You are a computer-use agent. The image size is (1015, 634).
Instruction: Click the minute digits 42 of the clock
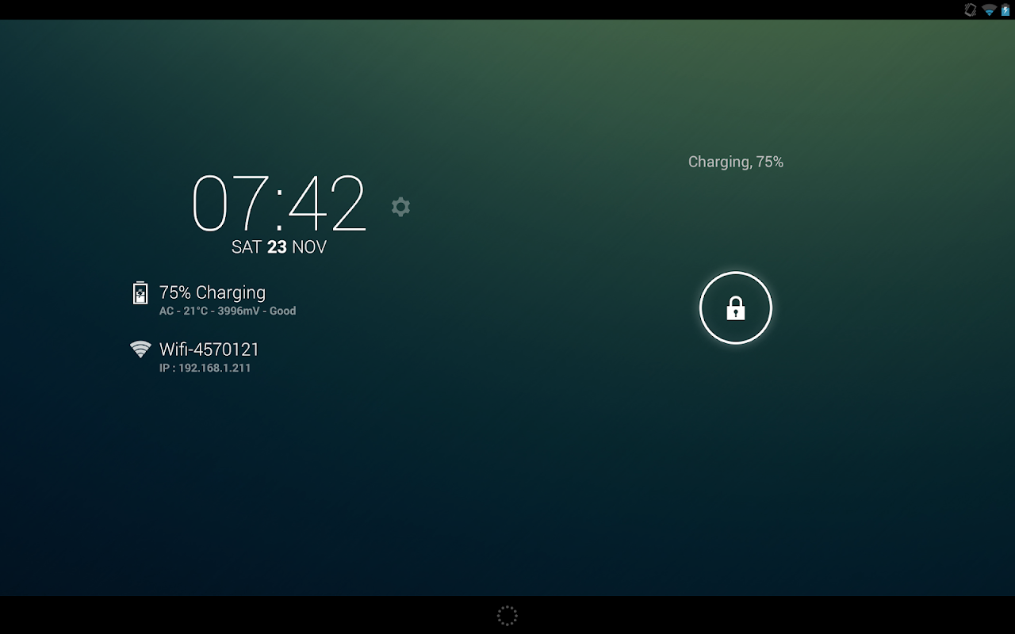tap(326, 203)
